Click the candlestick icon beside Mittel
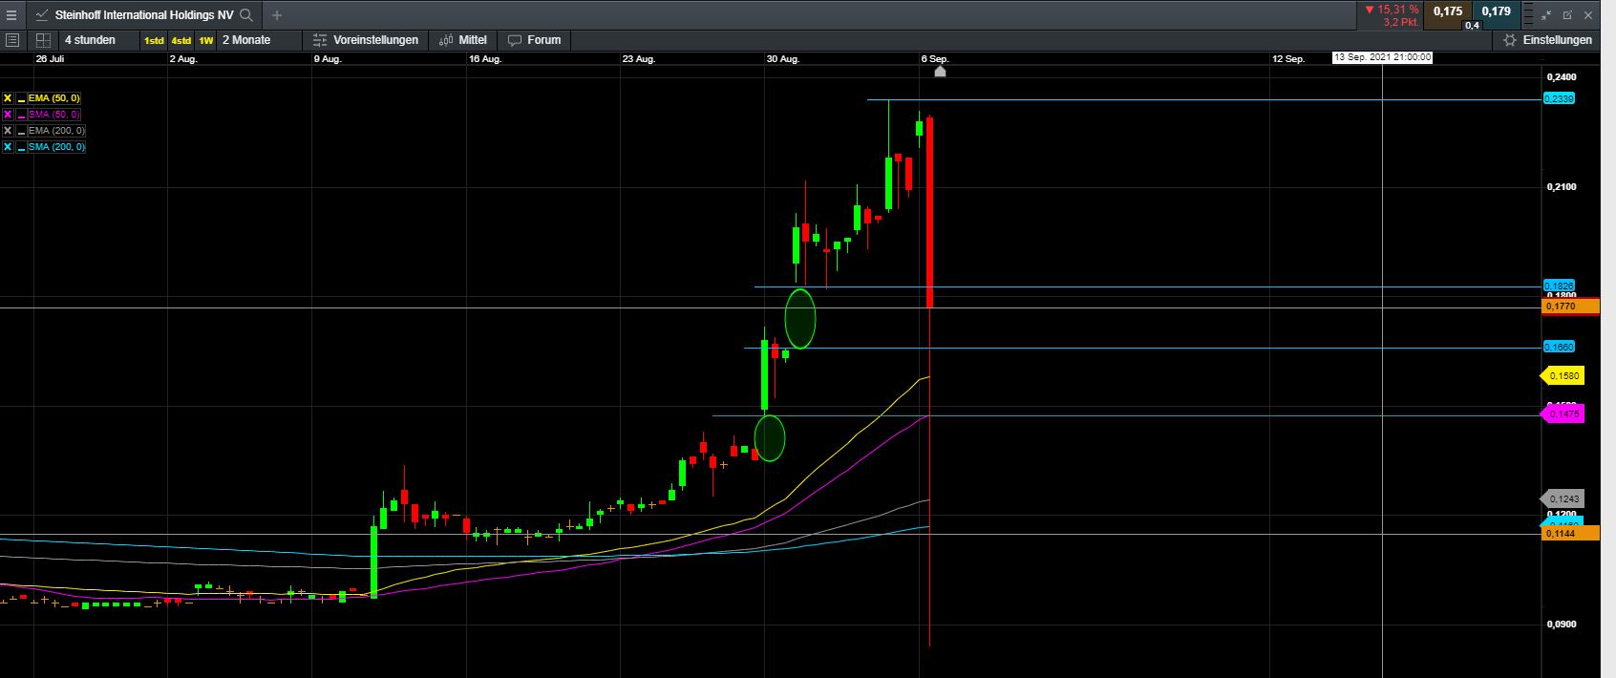 [x=446, y=40]
